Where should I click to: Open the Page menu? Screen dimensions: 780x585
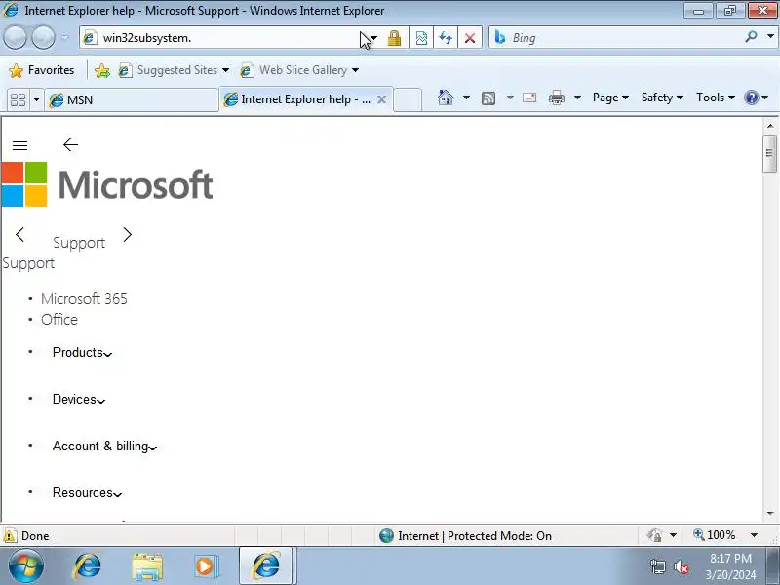[x=610, y=97]
